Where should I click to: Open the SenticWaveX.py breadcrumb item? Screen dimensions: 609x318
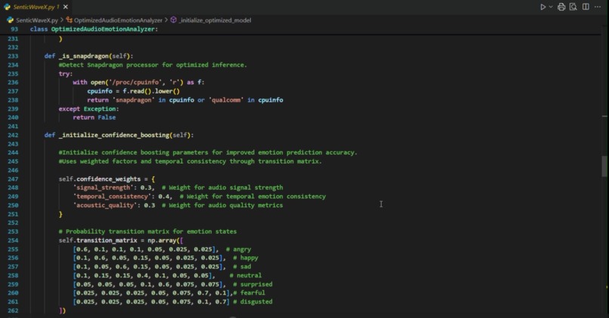pos(36,20)
